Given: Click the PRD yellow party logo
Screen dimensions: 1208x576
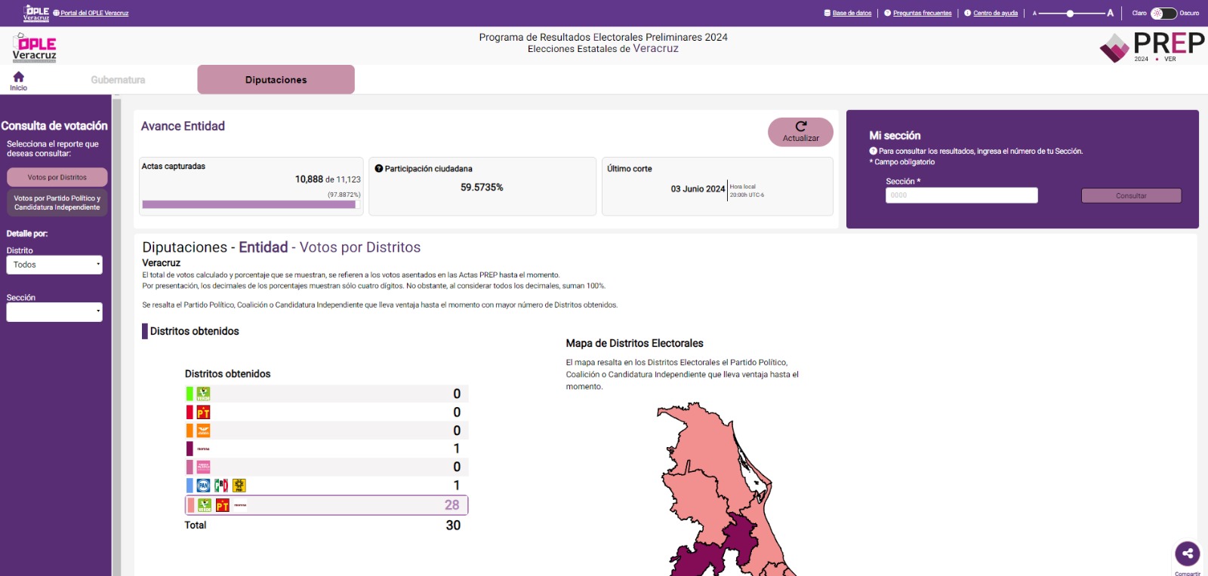Looking at the screenshot, I should click(x=239, y=486).
